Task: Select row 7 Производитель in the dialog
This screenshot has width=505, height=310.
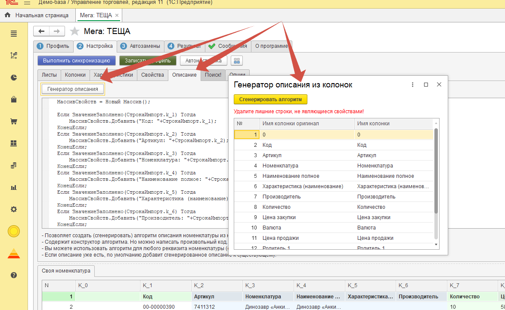Action: pyautogui.click(x=334, y=197)
